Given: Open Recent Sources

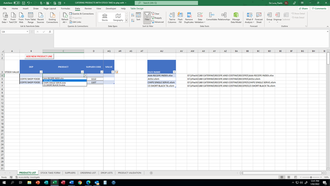Looking at the screenshot, I should coord(41,18).
